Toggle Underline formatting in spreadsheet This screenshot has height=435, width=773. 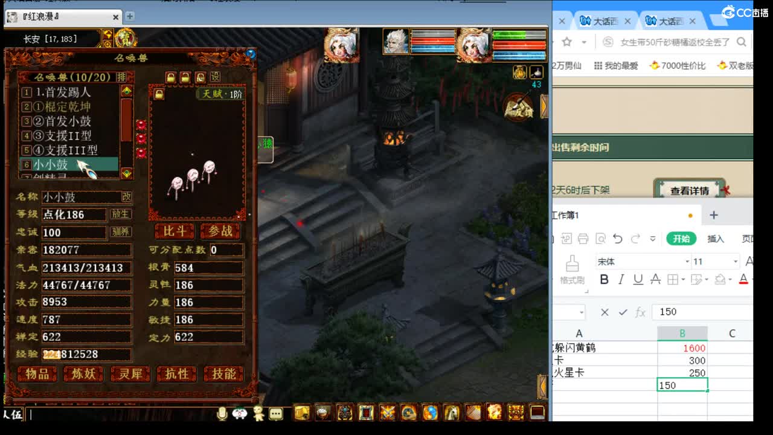(x=638, y=279)
